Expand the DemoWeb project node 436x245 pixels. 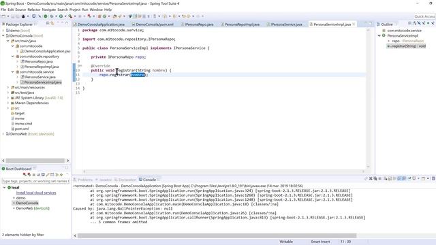tap(3, 134)
